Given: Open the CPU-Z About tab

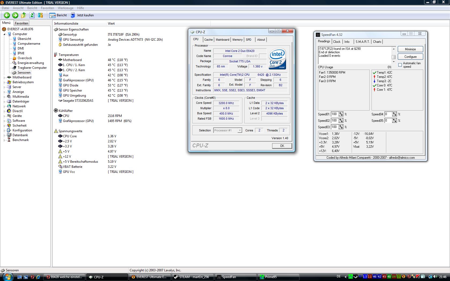Looking at the screenshot, I should coord(261,40).
